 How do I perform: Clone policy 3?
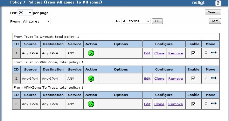coord(159,104)
